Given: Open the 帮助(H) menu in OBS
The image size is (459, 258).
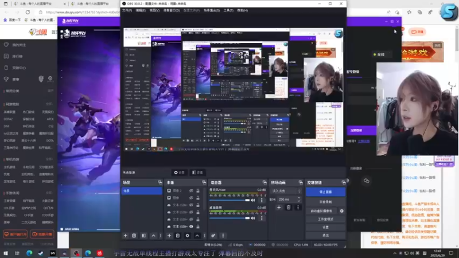Looking at the screenshot, I should tap(242, 10).
